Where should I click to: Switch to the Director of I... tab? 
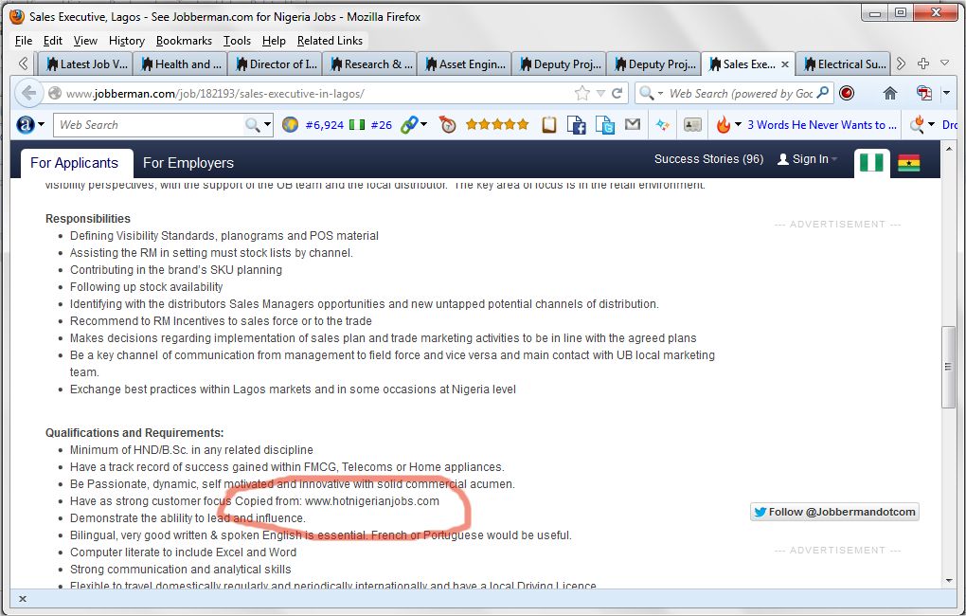tap(275, 64)
